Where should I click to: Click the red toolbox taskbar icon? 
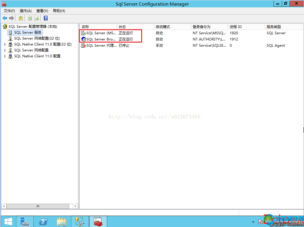pyautogui.click(x=98, y=221)
